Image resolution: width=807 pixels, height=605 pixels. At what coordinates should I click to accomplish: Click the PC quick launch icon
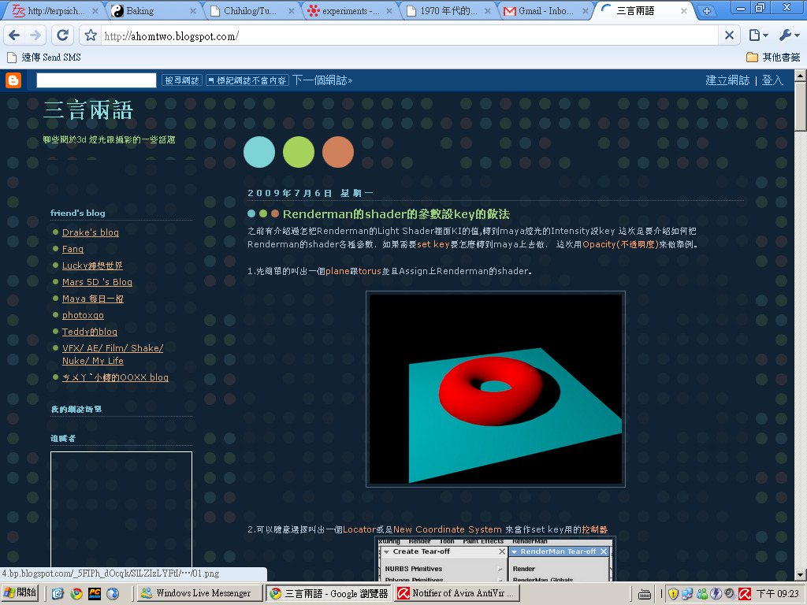[95, 594]
